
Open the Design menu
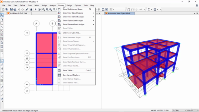pyautogui.click(x=69, y=5)
